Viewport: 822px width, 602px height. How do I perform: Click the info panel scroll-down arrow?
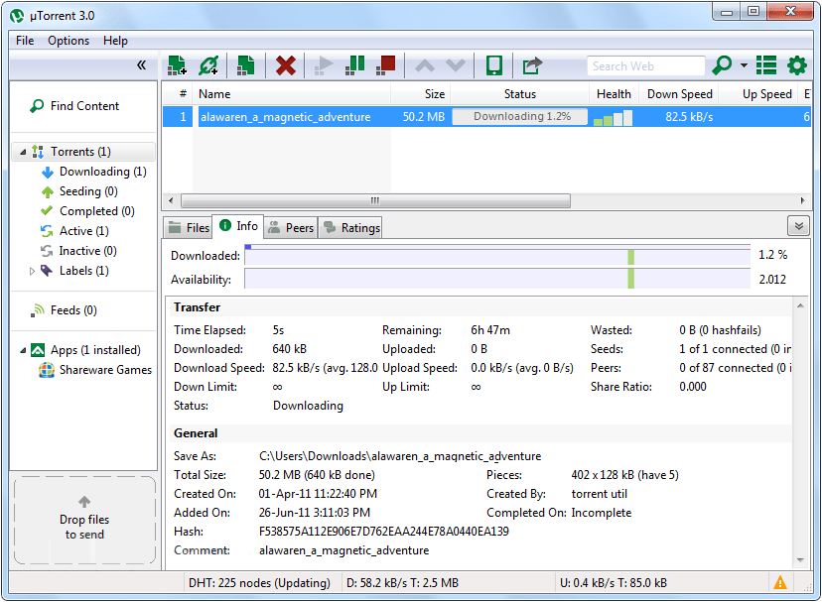[800, 560]
